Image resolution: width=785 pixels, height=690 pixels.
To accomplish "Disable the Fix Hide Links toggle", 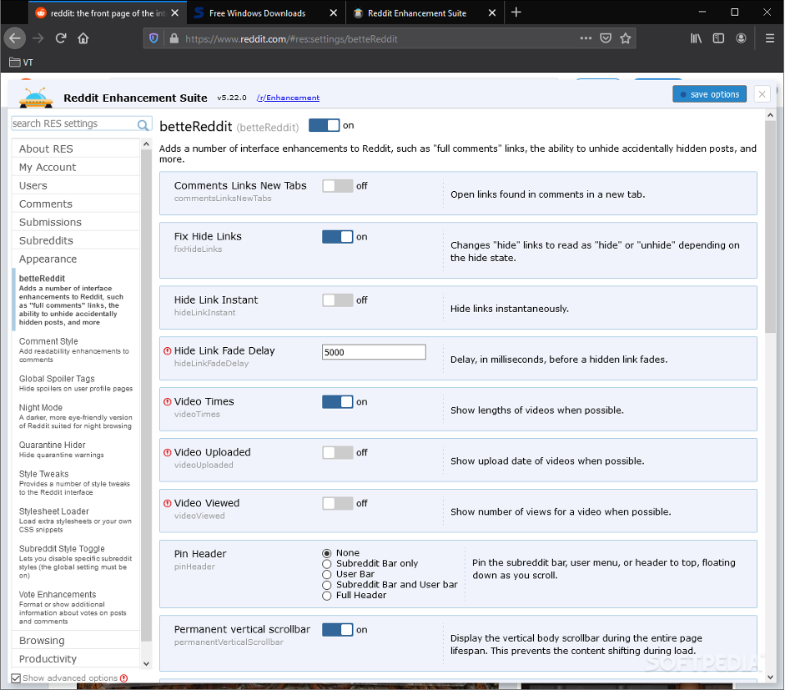I will (337, 237).
